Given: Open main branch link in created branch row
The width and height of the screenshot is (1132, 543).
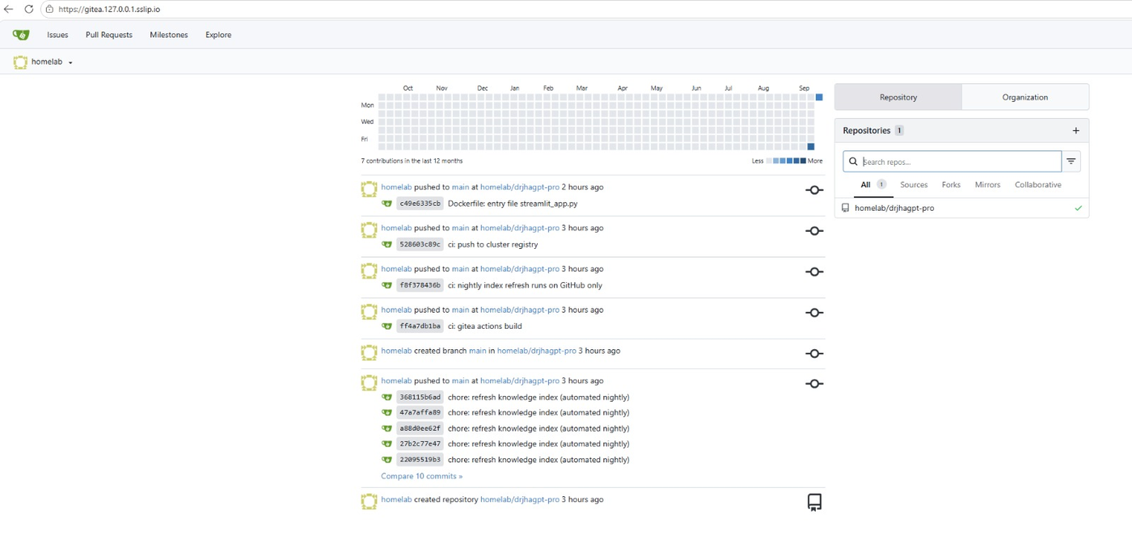Looking at the screenshot, I should tap(478, 351).
